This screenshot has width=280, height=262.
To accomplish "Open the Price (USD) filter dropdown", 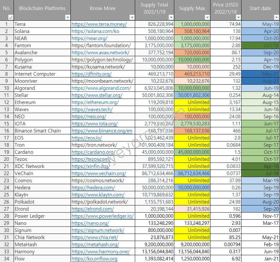I will pos(238,17).
